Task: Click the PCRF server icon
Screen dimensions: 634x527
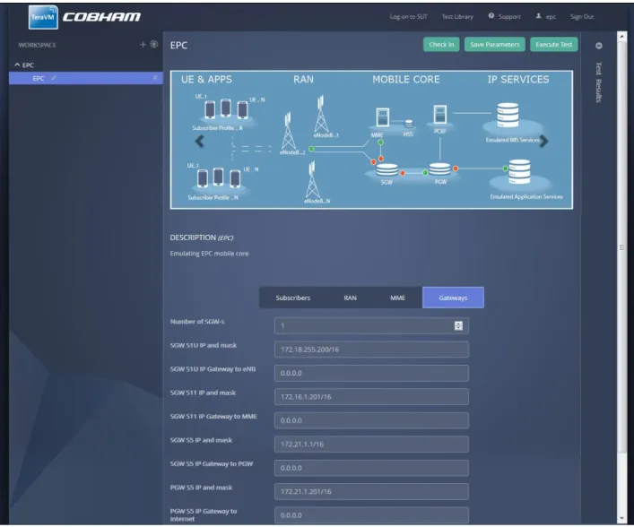Action: pyautogui.click(x=440, y=115)
